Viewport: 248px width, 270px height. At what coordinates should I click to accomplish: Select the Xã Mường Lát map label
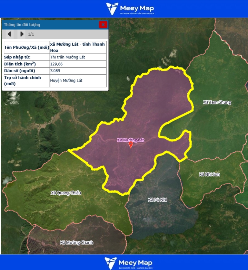(130, 140)
